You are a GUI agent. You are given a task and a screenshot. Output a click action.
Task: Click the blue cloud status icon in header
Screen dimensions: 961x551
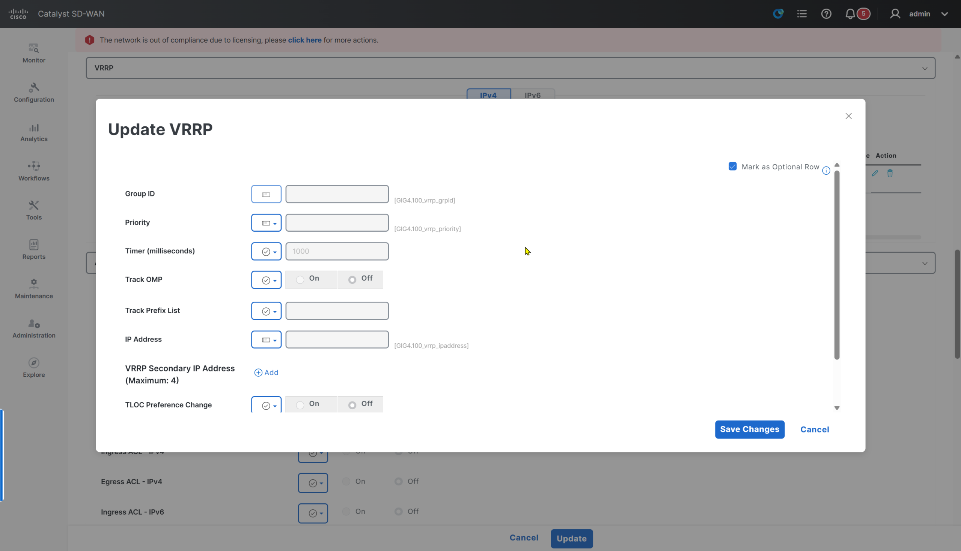(x=778, y=14)
